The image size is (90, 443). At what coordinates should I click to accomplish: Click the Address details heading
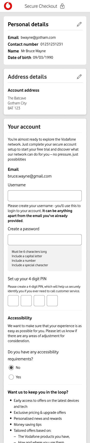click(27, 77)
